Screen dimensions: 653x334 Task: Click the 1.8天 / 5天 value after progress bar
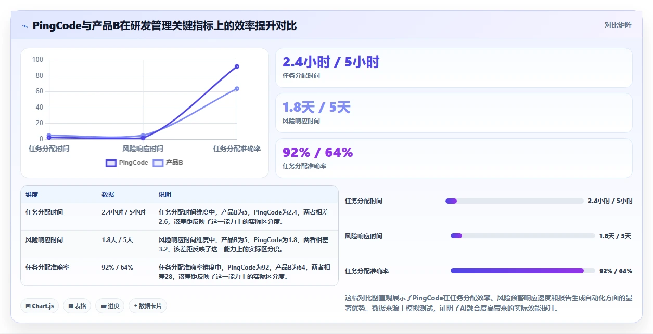[x=615, y=236]
